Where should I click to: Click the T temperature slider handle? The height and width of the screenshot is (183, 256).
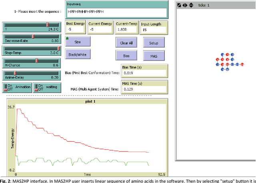(x=48, y=25)
